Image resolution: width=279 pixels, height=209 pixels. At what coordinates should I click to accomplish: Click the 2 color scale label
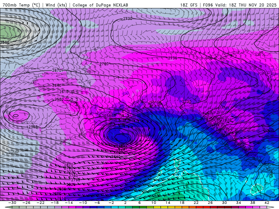click(x=125, y=203)
